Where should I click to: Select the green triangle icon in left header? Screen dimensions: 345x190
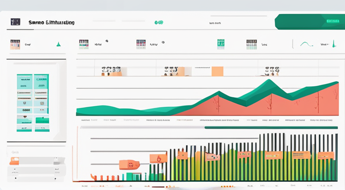click(58, 44)
